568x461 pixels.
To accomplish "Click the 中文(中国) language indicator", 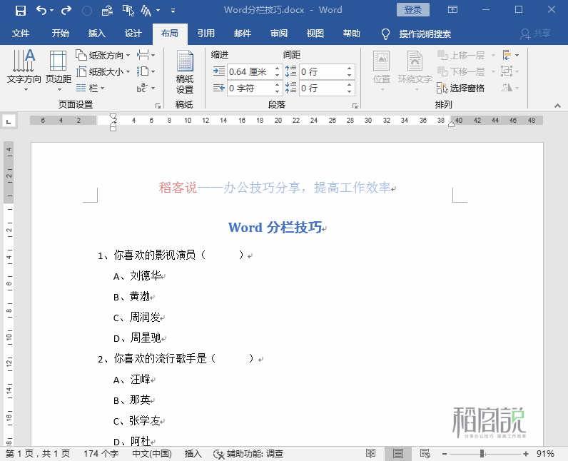I will [152, 454].
